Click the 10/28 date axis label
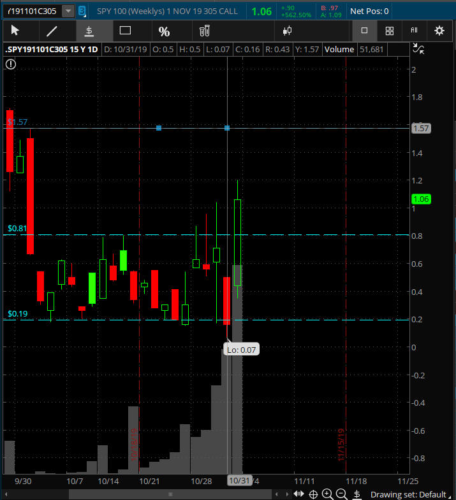The image size is (456, 500). 201,481
